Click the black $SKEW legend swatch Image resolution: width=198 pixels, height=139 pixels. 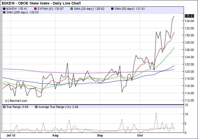(x=4, y=9)
